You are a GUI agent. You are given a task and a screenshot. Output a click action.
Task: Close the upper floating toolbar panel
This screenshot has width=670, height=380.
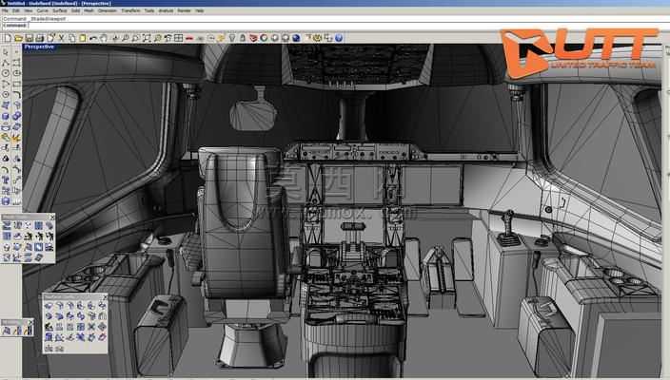pyautogui.click(x=52, y=218)
